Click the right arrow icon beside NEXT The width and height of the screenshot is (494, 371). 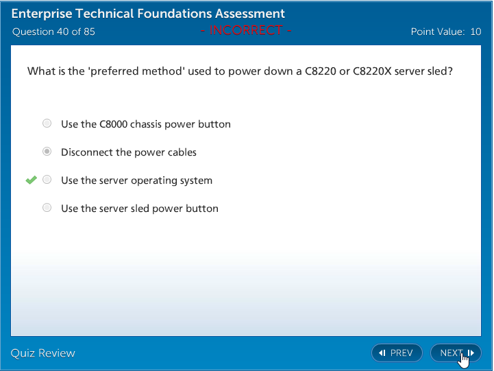pyautogui.click(x=471, y=353)
